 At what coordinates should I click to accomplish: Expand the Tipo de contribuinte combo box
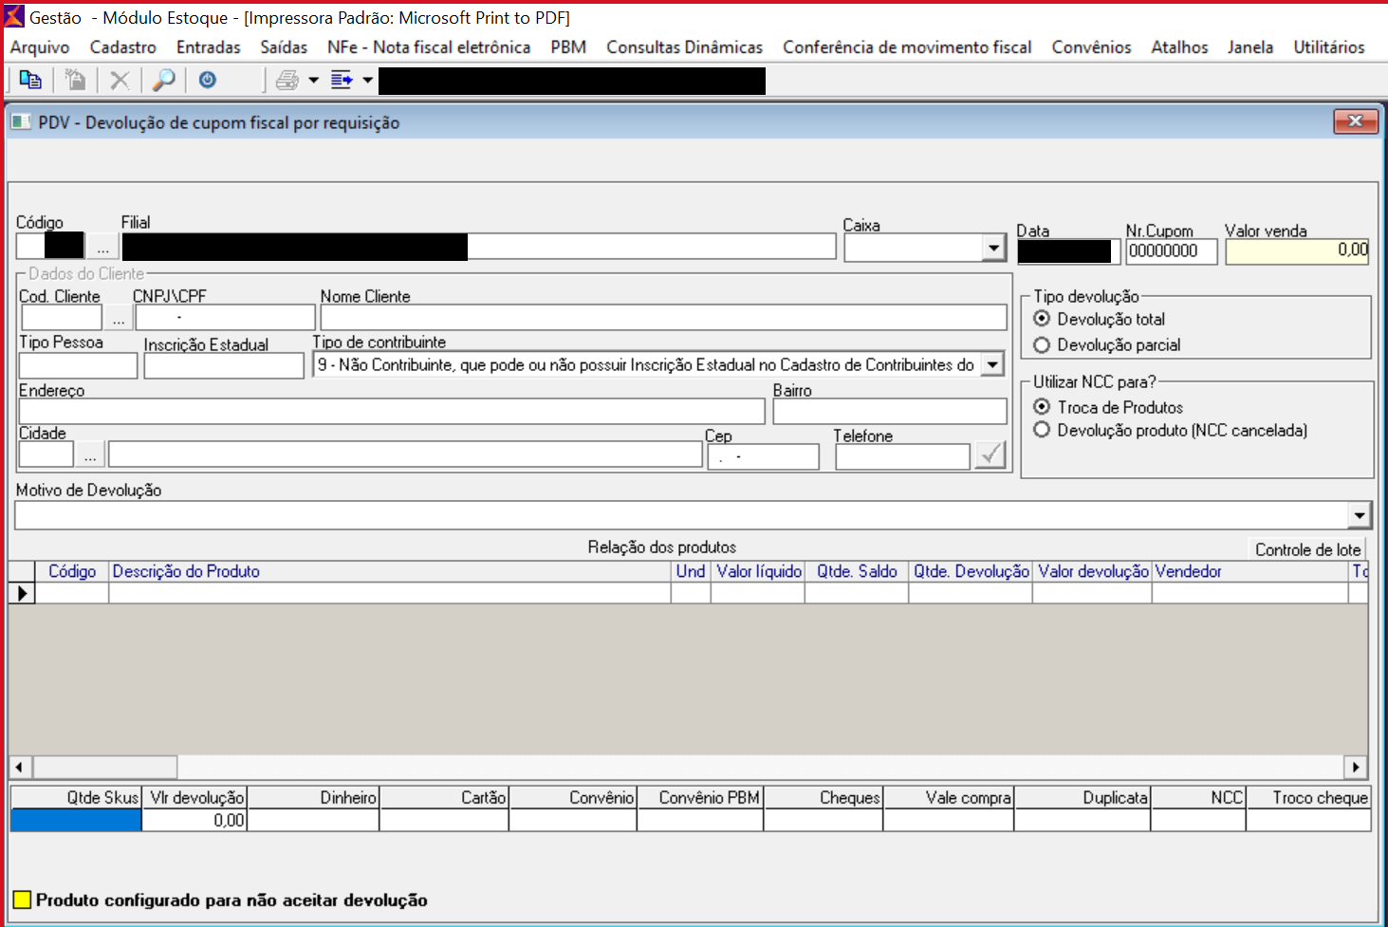click(x=992, y=365)
